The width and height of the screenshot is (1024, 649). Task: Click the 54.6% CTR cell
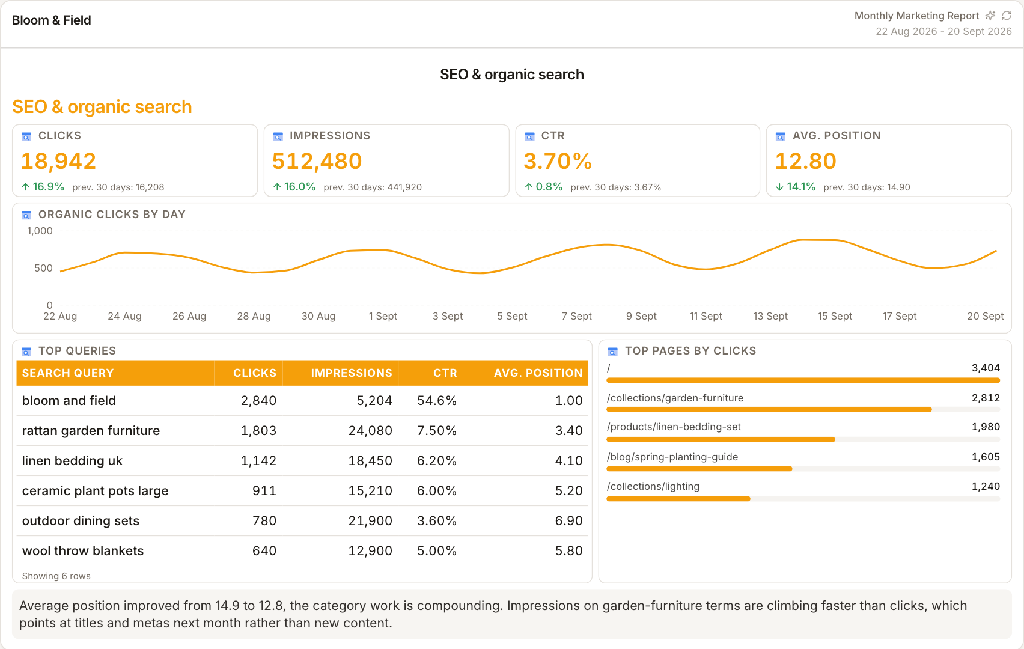click(x=437, y=401)
